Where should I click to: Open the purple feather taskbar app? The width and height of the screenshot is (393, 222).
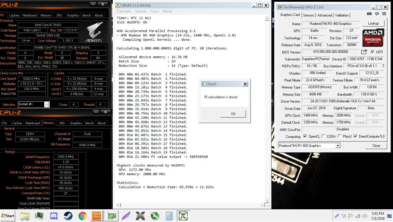[x=126, y=216]
